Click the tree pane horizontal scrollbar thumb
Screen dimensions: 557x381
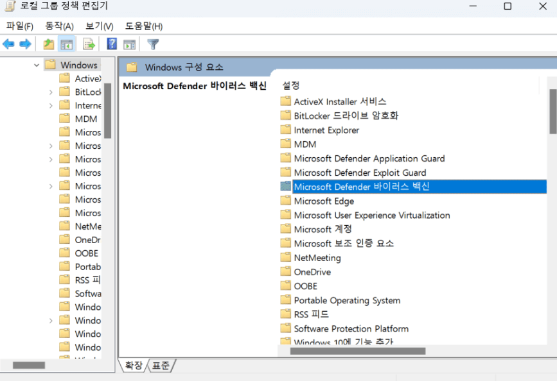coord(29,365)
